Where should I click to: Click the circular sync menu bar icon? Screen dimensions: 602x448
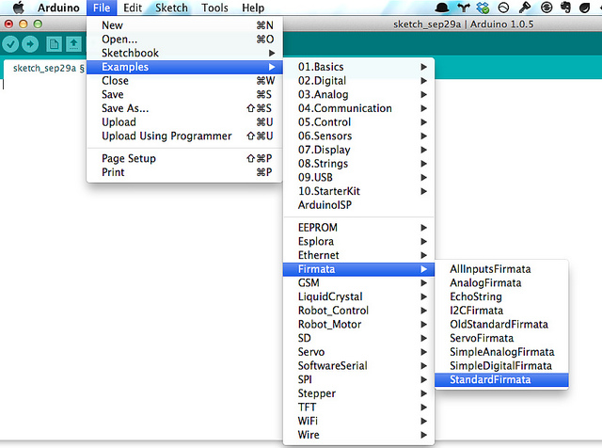click(x=546, y=8)
